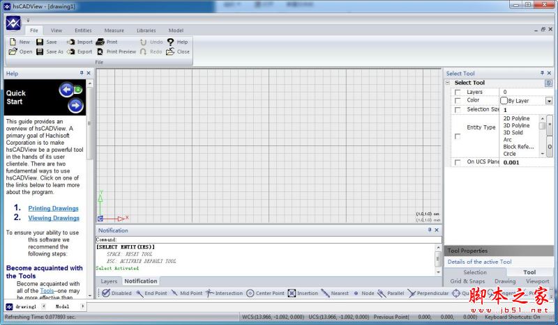Follow the Tools link in Help
Viewport: 558px width, 325px height.
(x=47, y=290)
